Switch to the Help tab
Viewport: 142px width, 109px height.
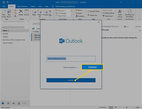point(47,6)
